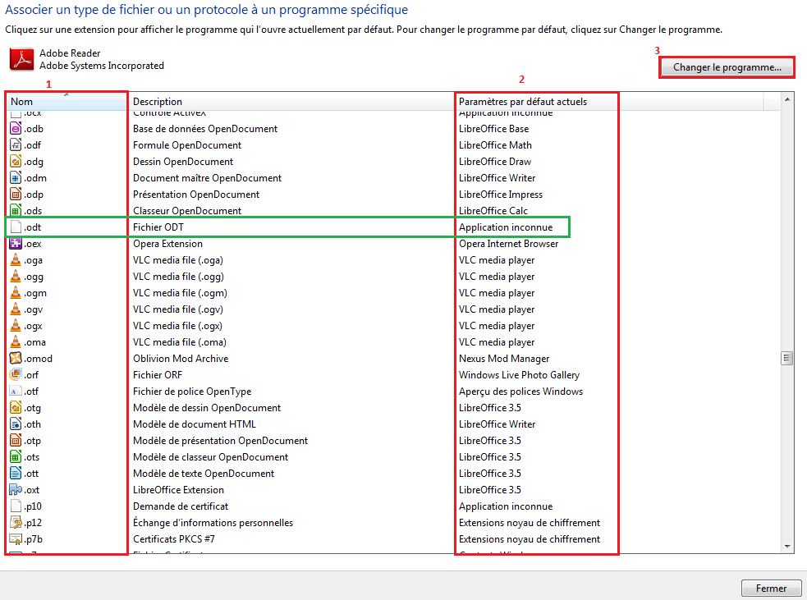Select the .omod Nexus Mod icon
The height and width of the screenshot is (600, 807).
point(16,358)
